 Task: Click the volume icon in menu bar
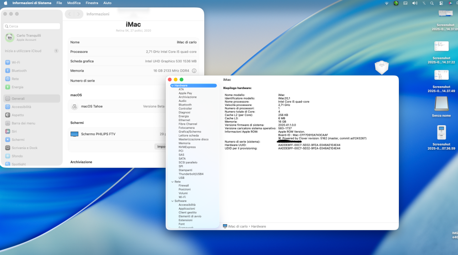414,3
